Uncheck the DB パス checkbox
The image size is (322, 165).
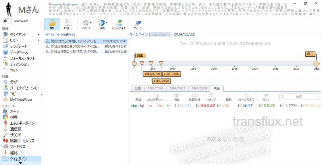(240, 106)
